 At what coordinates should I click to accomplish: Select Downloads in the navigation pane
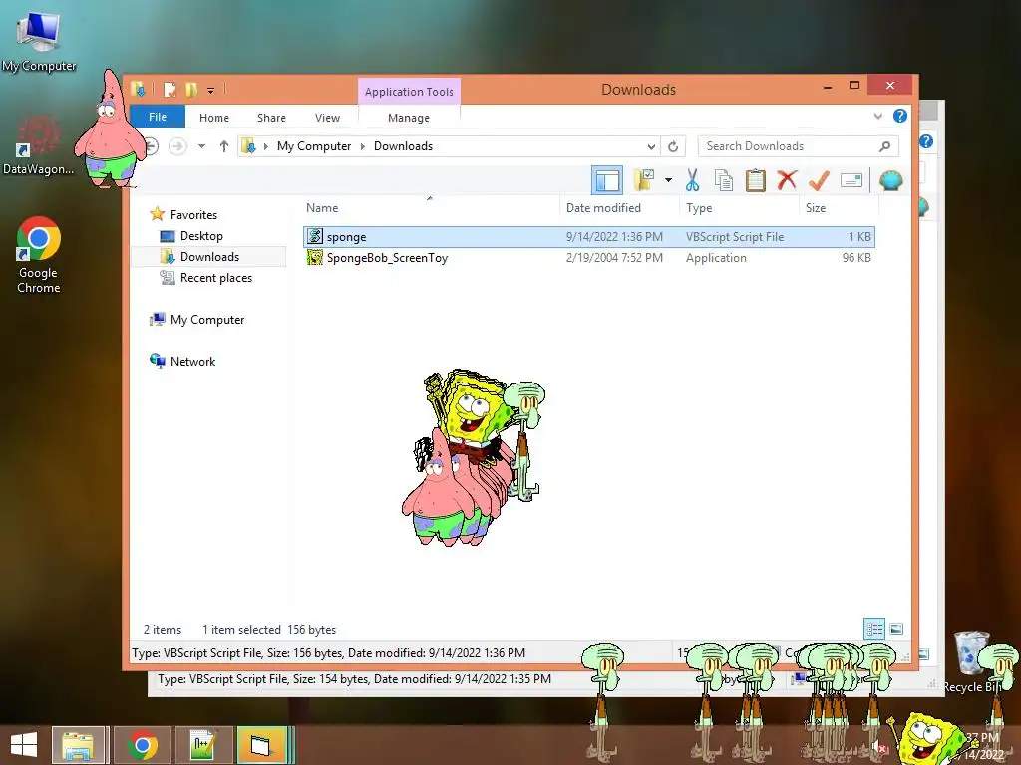(209, 256)
